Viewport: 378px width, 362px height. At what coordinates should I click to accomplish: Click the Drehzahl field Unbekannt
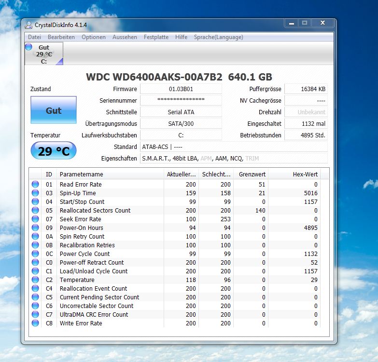(x=306, y=112)
